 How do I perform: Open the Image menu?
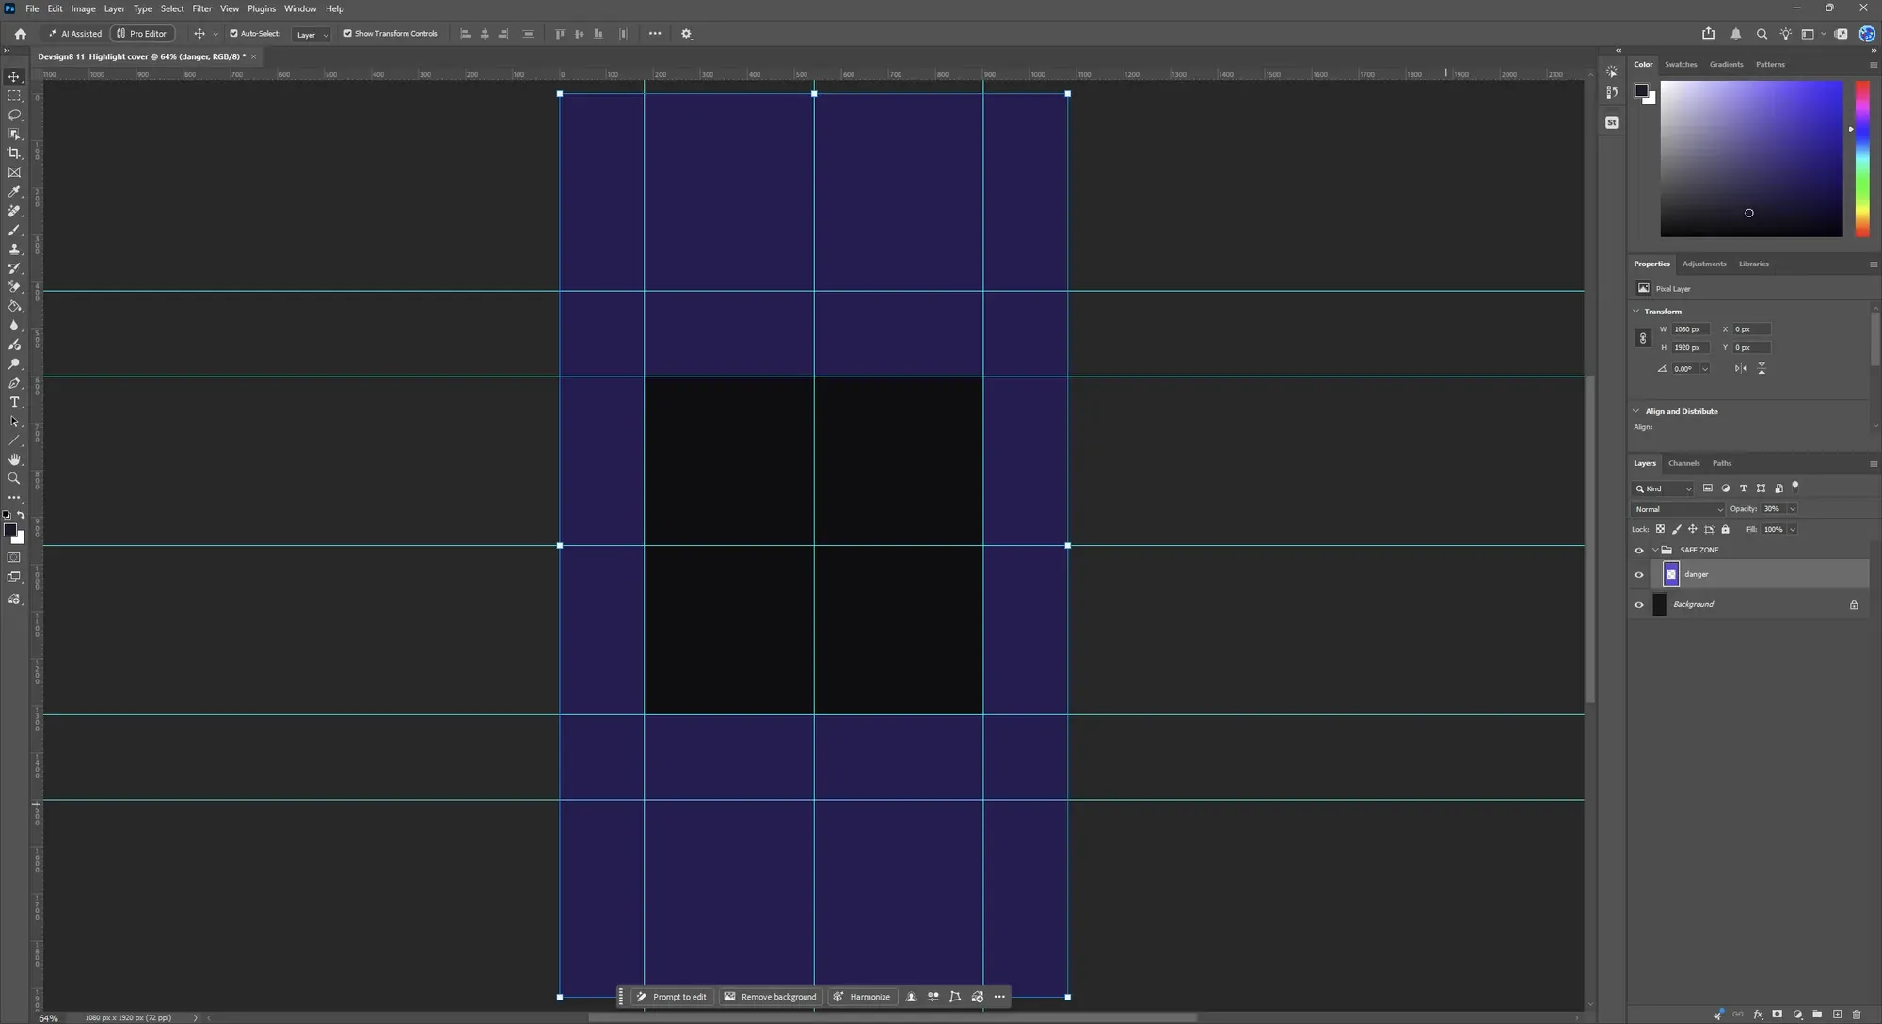click(x=83, y=8)
